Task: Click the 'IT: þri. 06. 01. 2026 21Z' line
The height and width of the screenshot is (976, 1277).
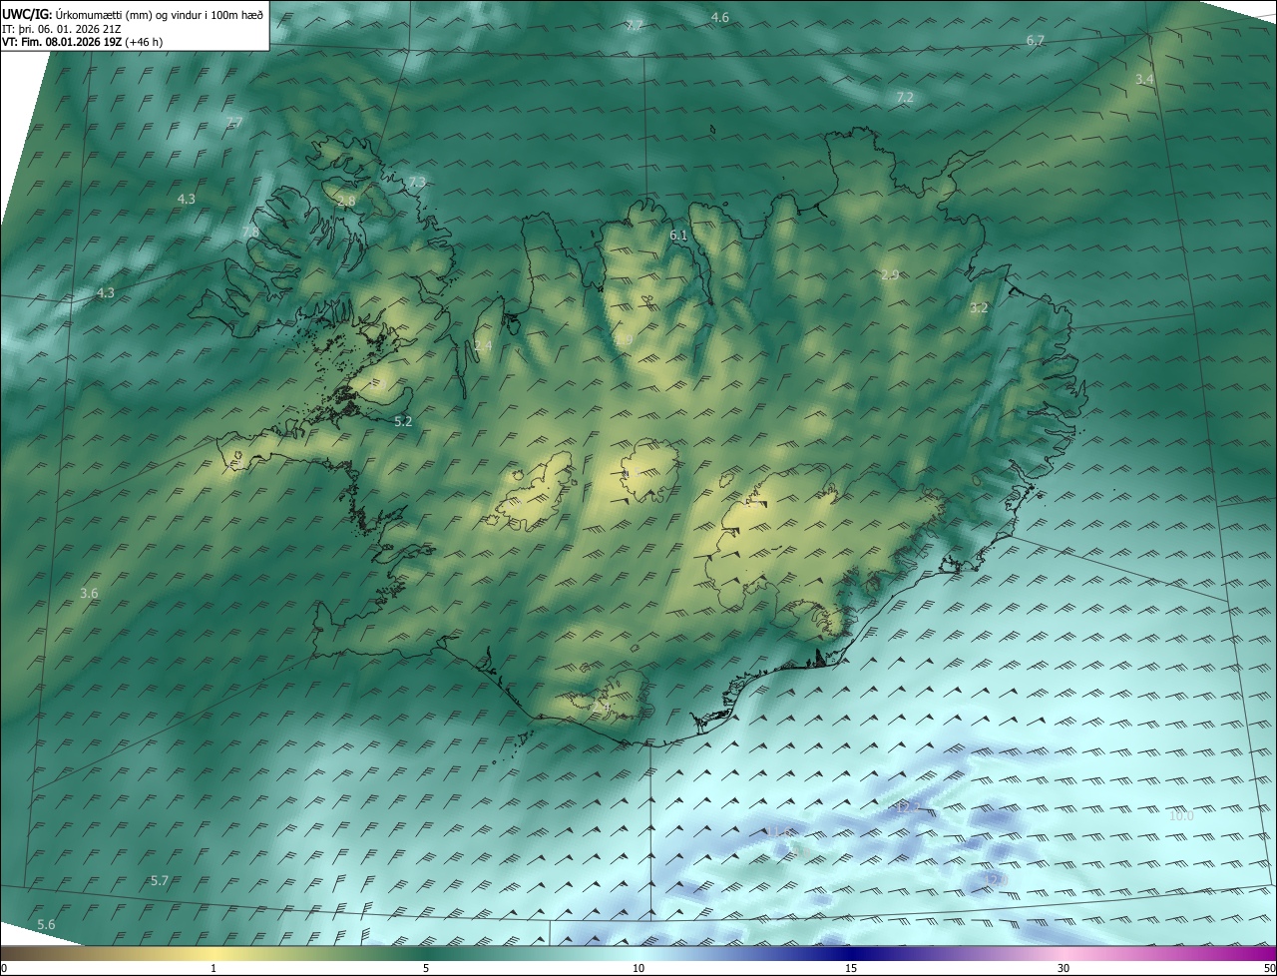Action: tap(62, 28)
